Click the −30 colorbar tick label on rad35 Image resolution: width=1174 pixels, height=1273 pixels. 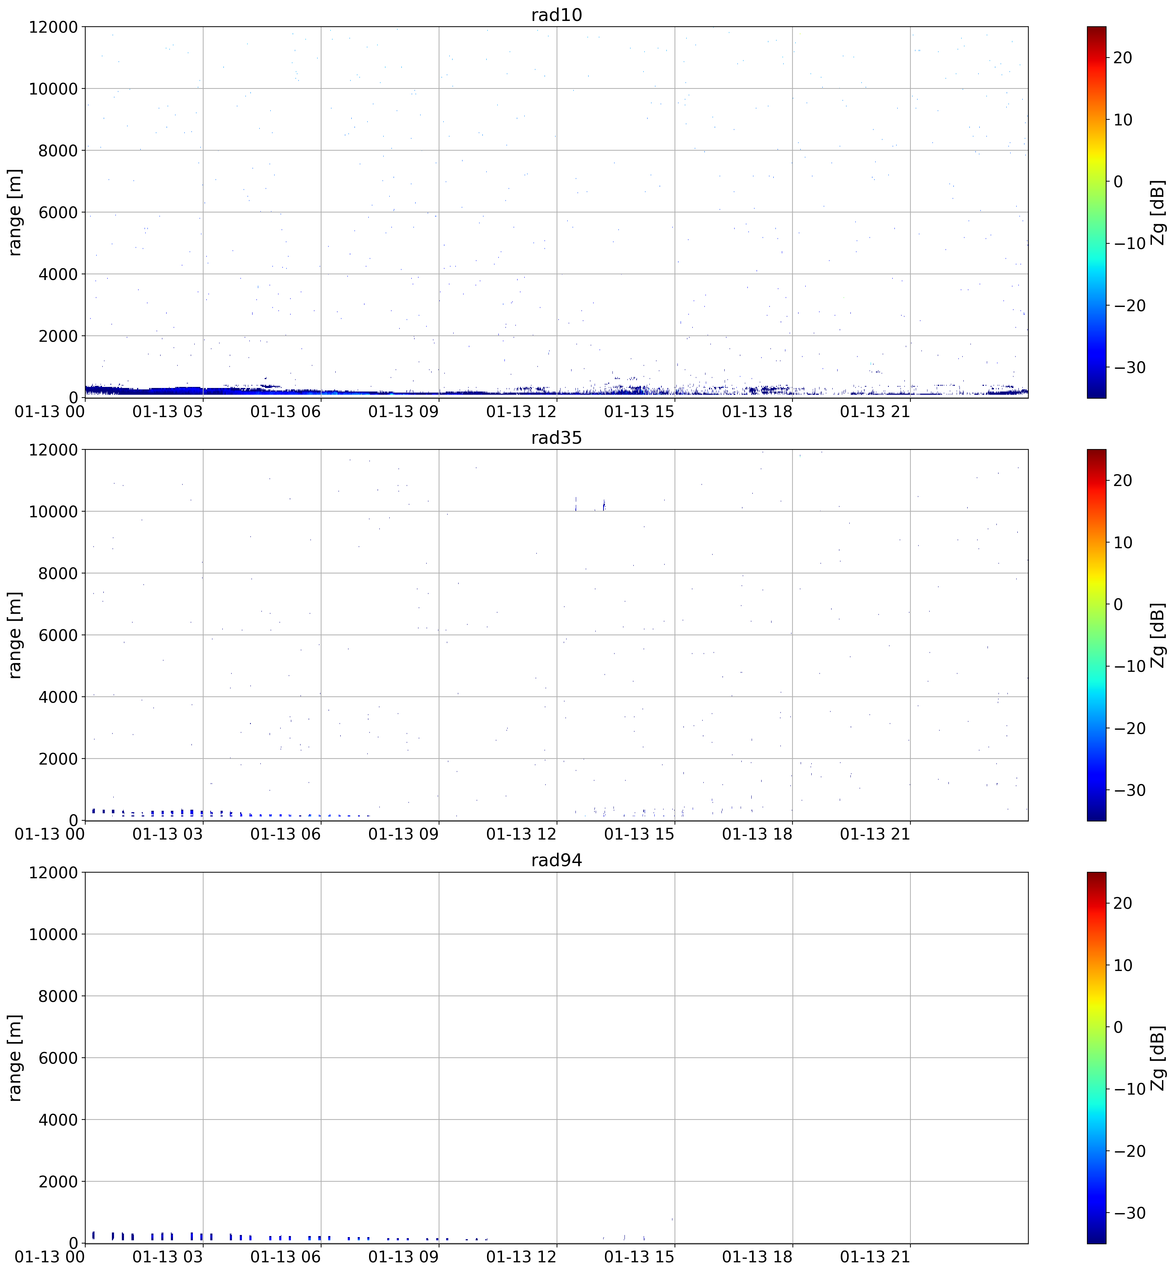coord(1130,790)
